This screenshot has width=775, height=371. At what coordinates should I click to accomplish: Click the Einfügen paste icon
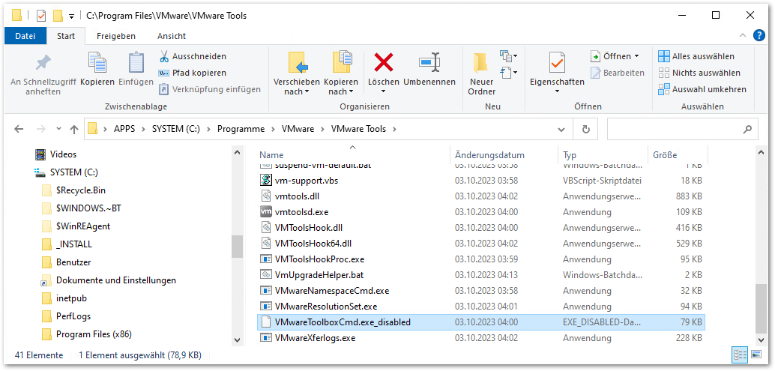(x=136, y=62)
